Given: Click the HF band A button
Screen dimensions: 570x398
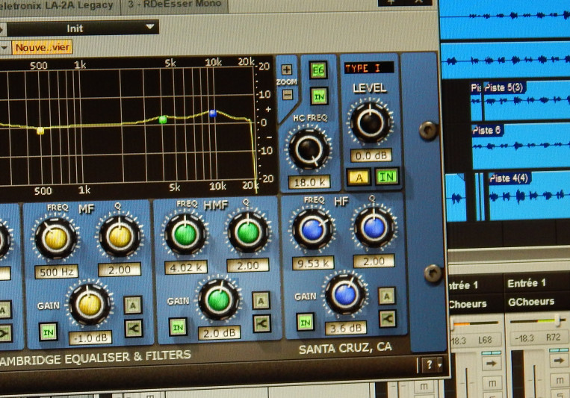Looking at the screenshot, I should 387,296.
